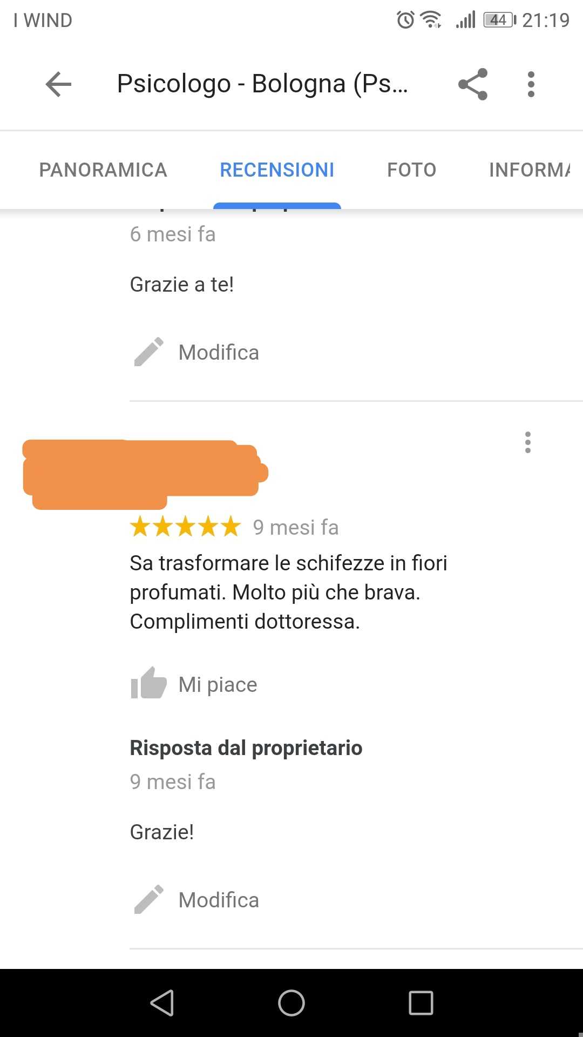The width and height of the screenshot is (583, 1037).
Task: Select the Recensioni tab
Action: coord(277,170)
